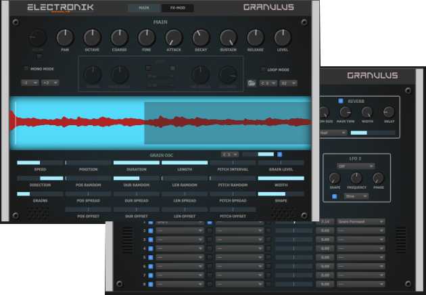The image size is (426, 295).
Task: Click the FINE knob
Action: 147,38
